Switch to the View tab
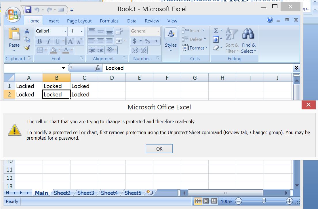The width and height of the screenshot is (318, 209). (172, 21)
